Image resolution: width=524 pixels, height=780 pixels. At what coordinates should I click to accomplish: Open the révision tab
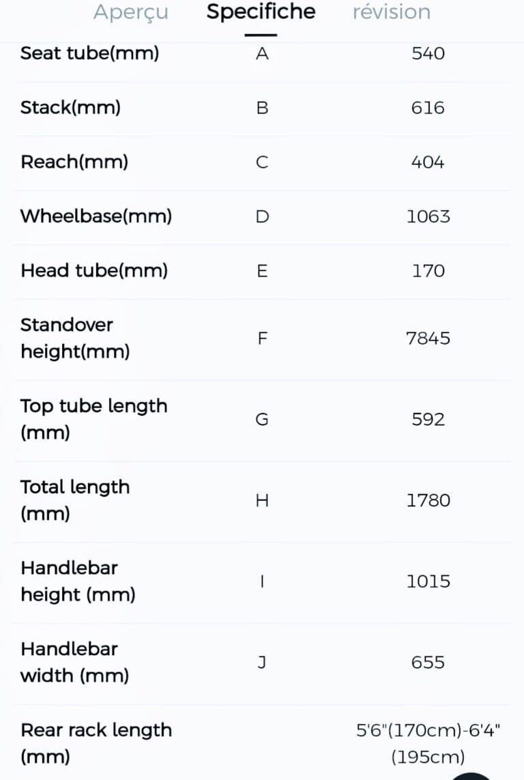(x=391, y=12)
